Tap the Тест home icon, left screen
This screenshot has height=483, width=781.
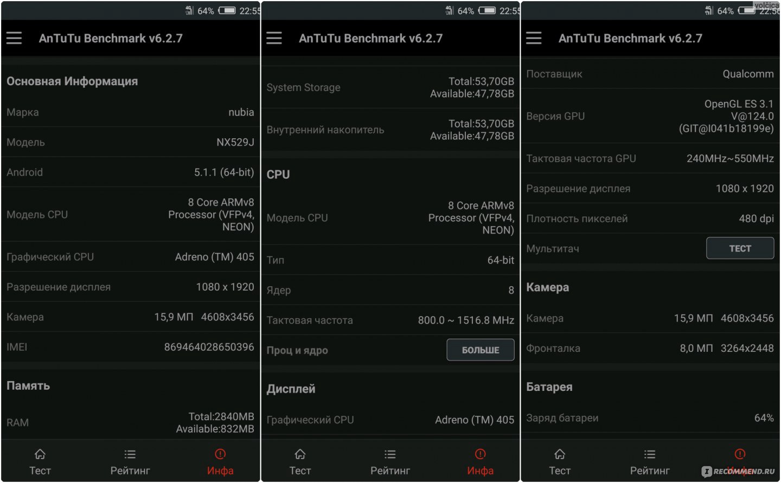click(40, 454)
